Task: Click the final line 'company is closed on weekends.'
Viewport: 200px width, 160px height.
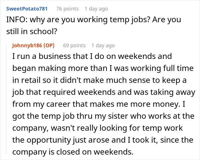Action: coord(73,152)
